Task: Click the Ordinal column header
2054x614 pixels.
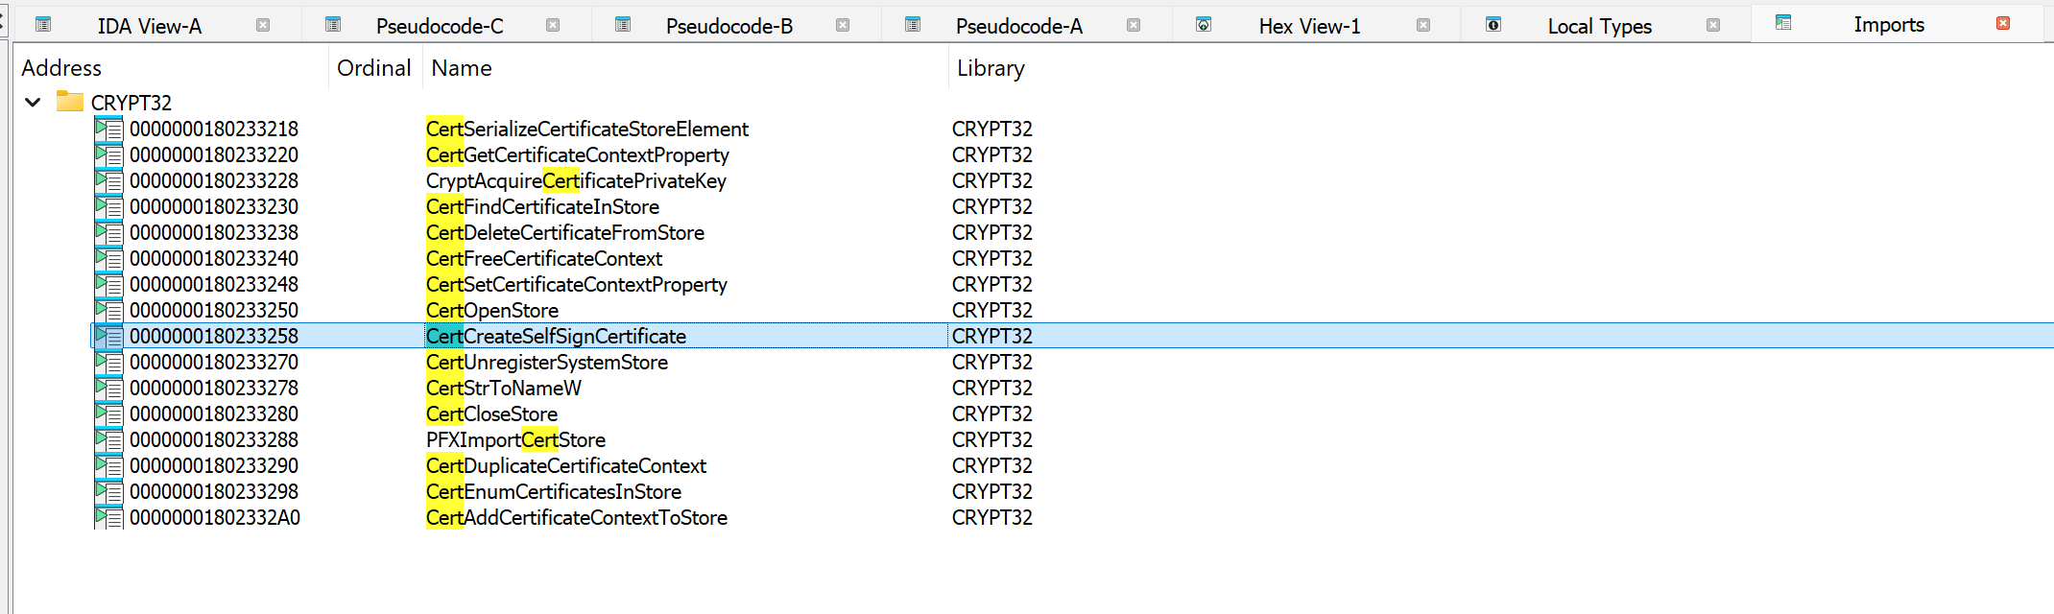Action: click(373, 68)
